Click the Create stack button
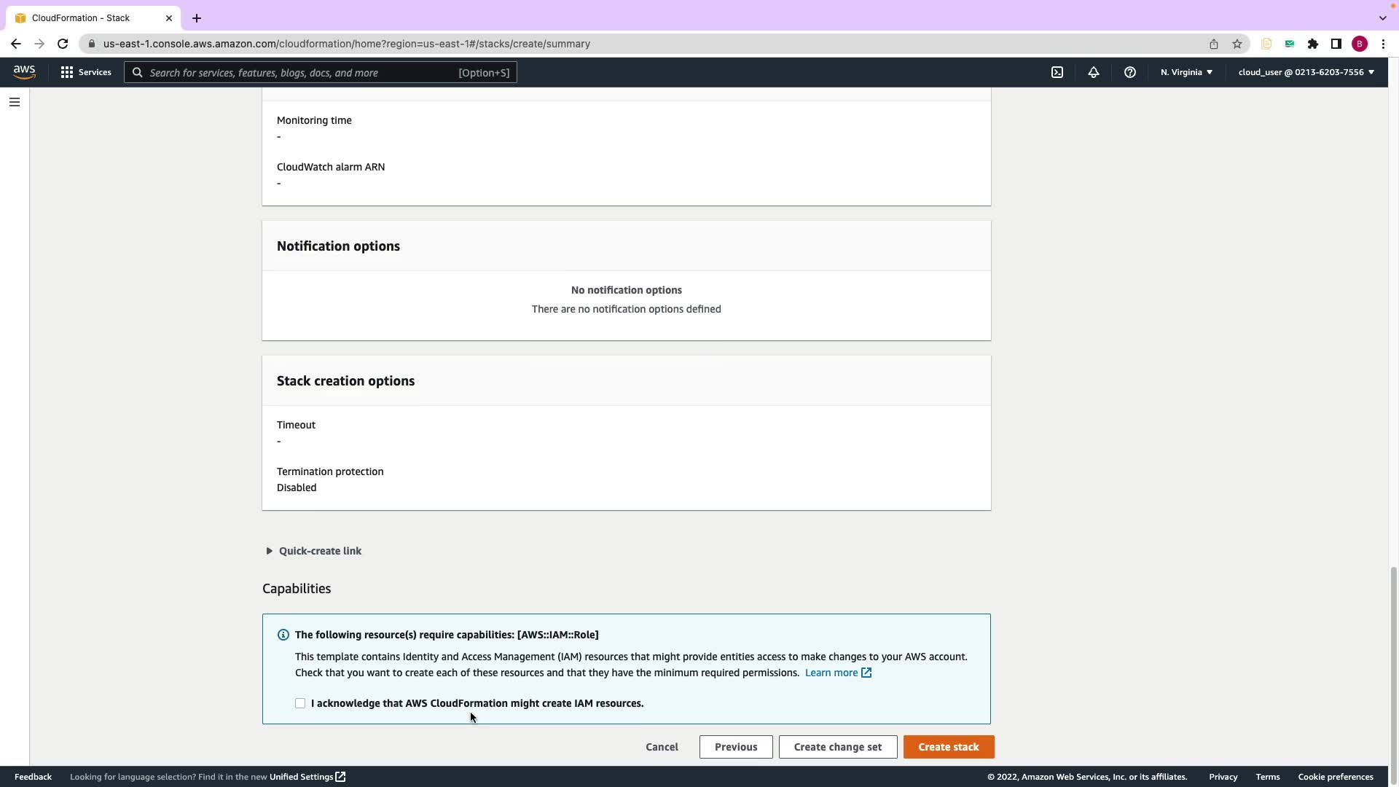This screenshot has width=1399, height=787. click(x=949, y=747)
